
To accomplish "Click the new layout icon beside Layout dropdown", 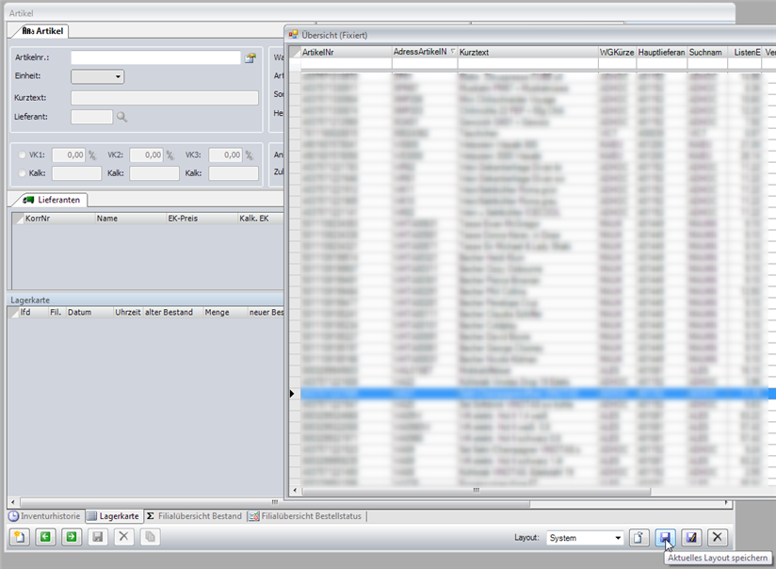I will (x=639, y=538).
